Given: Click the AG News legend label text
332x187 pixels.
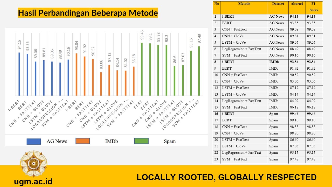Looking at the screenshot, I should tap(57, 141).
